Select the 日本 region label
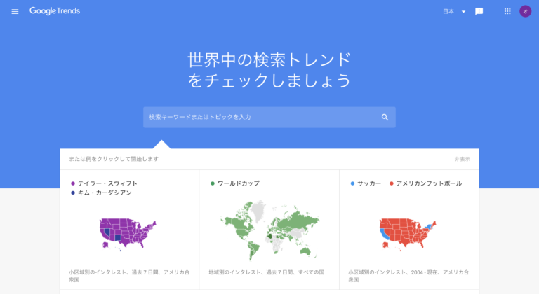This screenshot has width=539, height=294. (448, 12)
